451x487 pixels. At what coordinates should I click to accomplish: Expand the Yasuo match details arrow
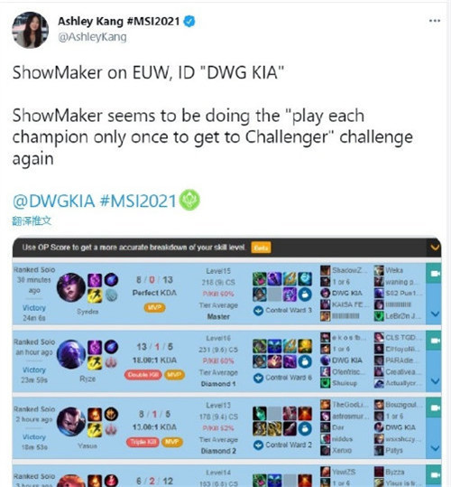point(435,448)
